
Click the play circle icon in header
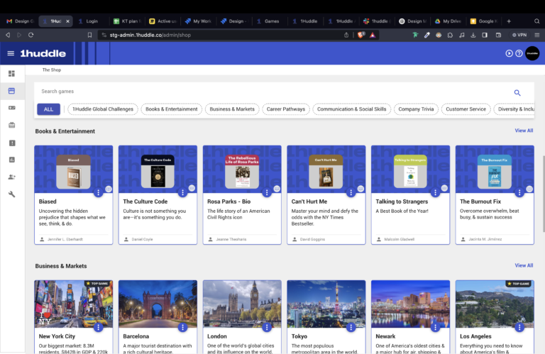coord(509,53)
